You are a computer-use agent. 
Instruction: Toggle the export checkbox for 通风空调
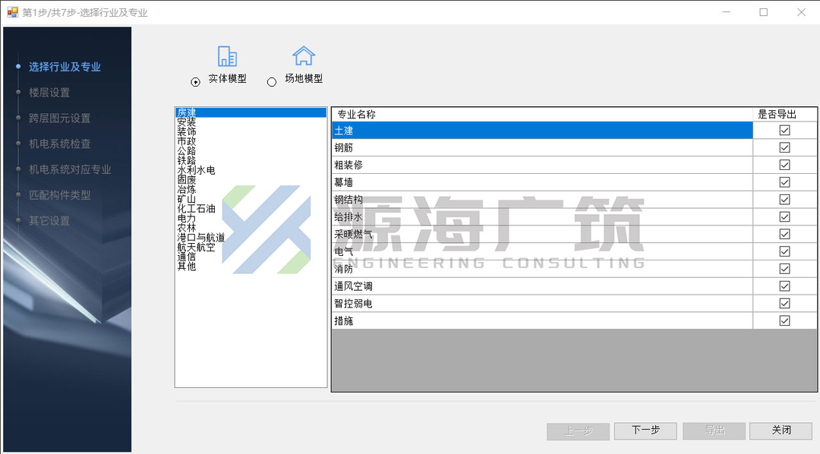(x=784, y=286)
